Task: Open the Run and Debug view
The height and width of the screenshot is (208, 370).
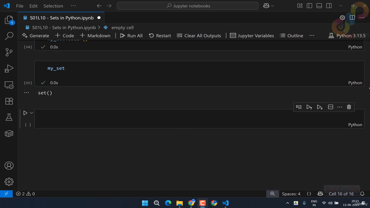Action: pos(9,68)
